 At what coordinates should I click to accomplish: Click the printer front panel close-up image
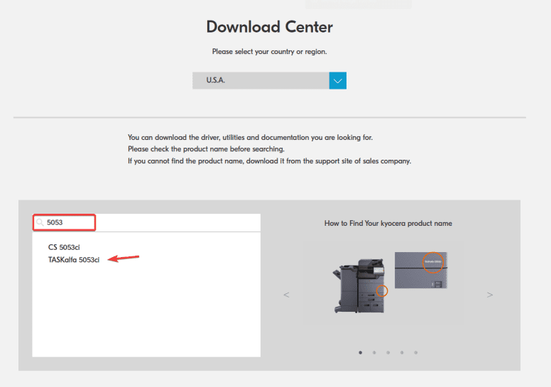click(x=422, y=271)
